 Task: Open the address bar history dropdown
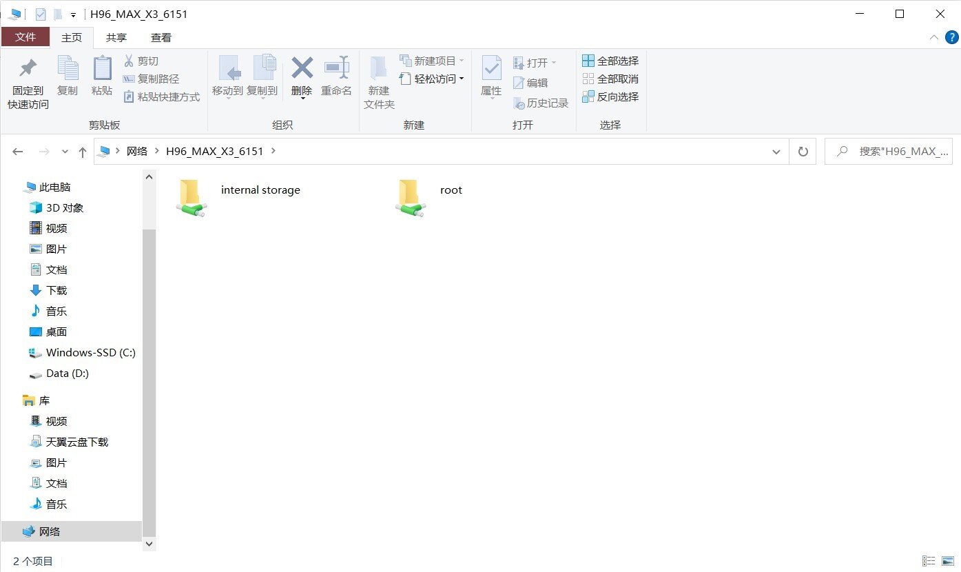tap(776, 152)
